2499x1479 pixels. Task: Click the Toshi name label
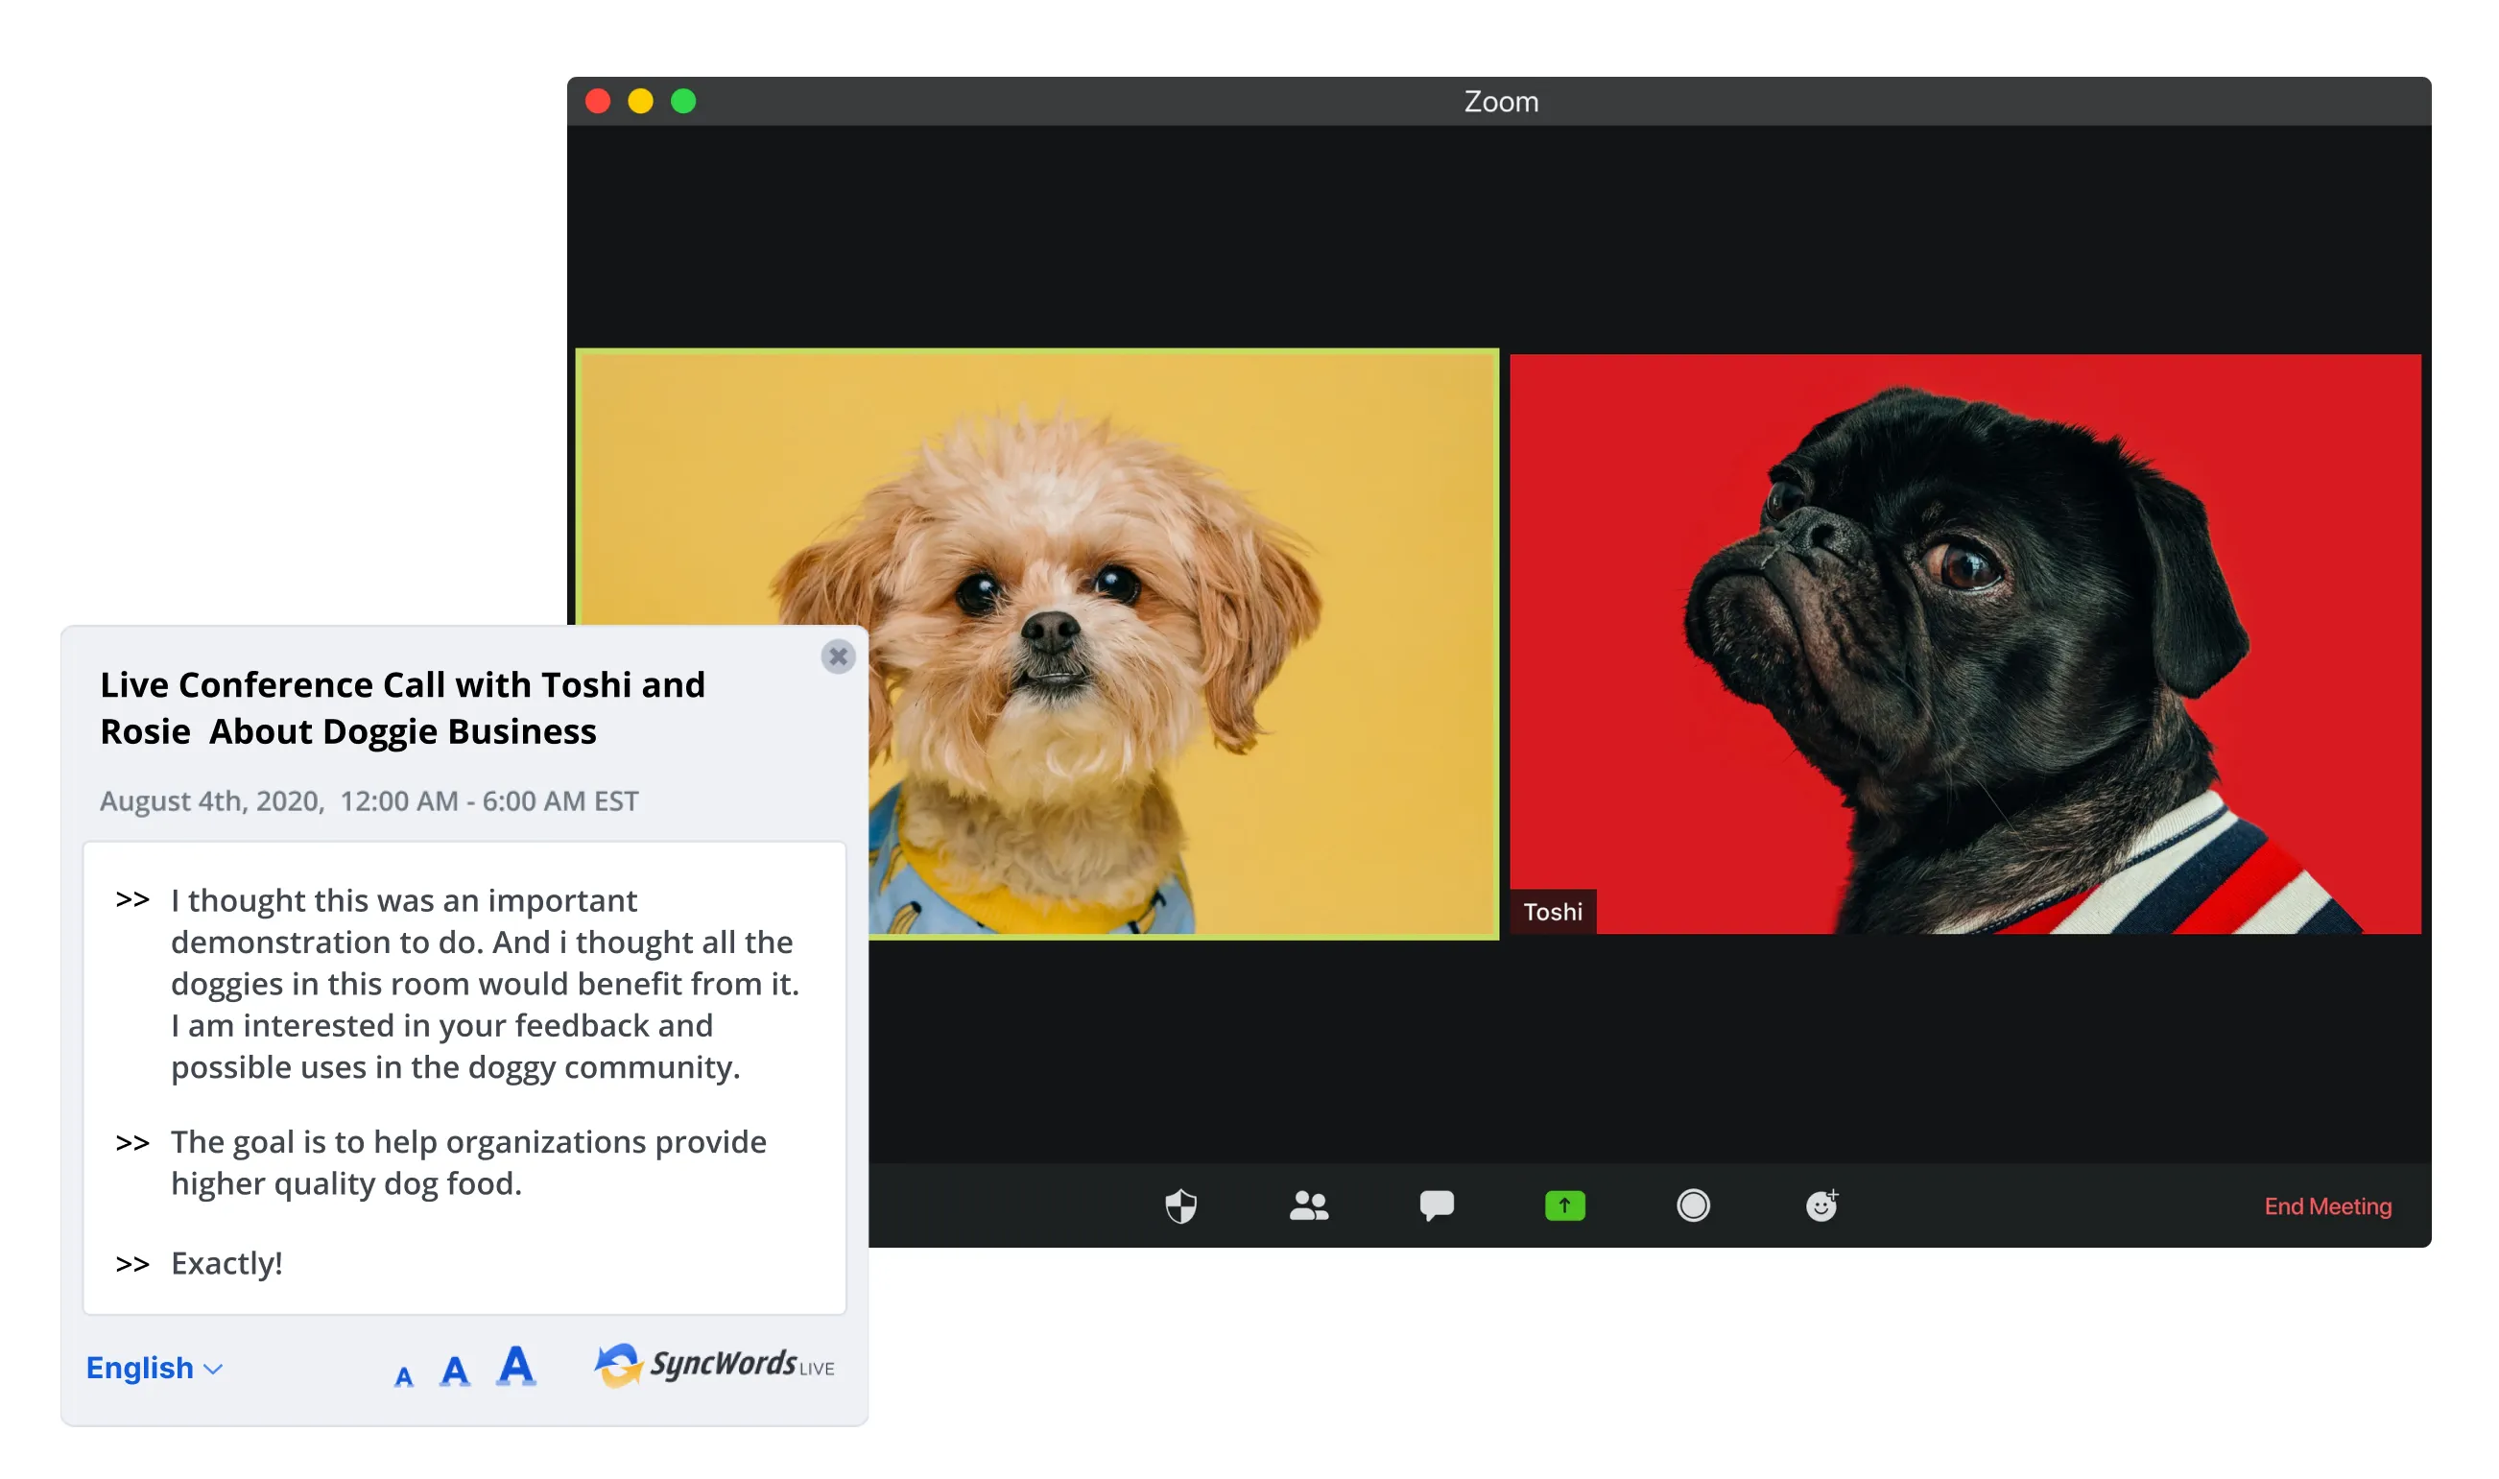1553,912
